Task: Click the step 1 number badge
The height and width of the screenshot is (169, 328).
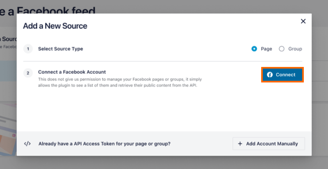Action: point(28,49)
